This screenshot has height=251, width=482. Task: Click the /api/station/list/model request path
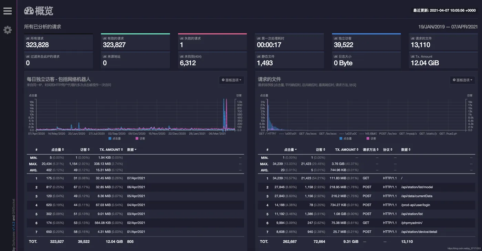pyautogui.click(x=417, y=187)
